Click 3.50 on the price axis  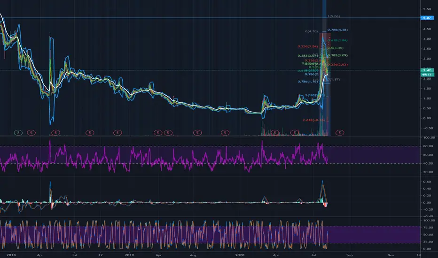[x=427, y=49]
